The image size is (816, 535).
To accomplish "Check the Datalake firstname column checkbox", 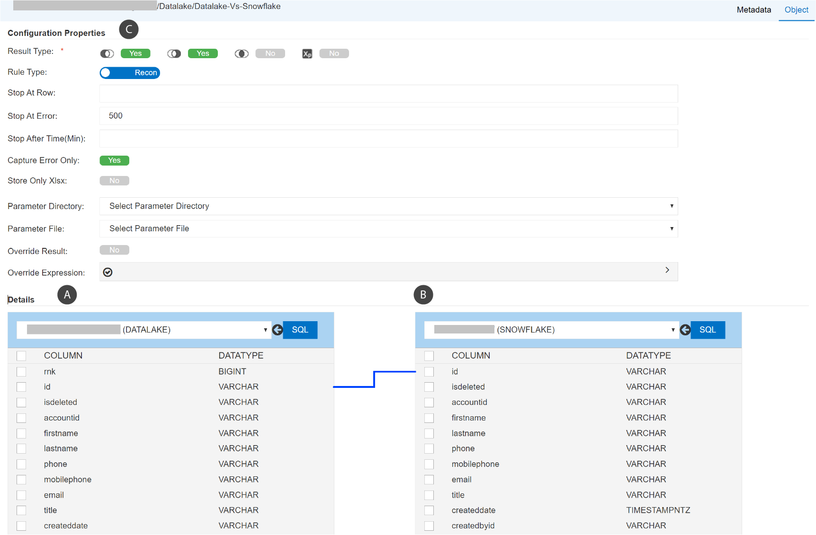I will (21, 433).
